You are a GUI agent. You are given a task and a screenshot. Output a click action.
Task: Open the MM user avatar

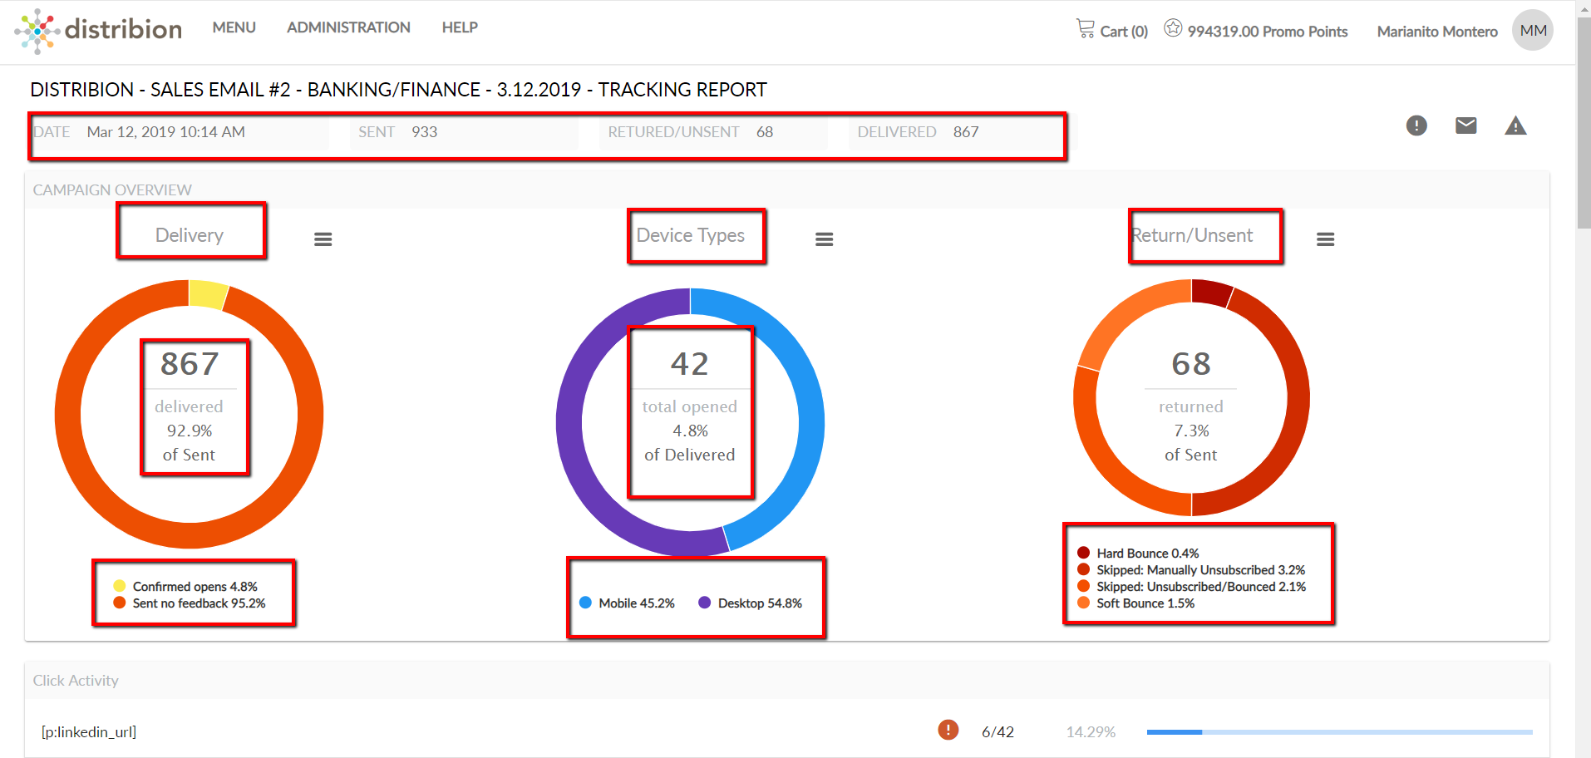click(x=1533, y=31)
